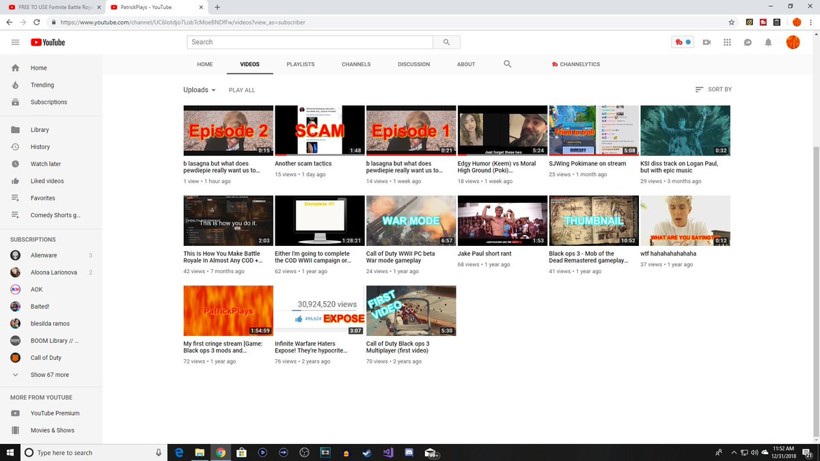Open the notifications bell
820x461 pixels.
768,42
